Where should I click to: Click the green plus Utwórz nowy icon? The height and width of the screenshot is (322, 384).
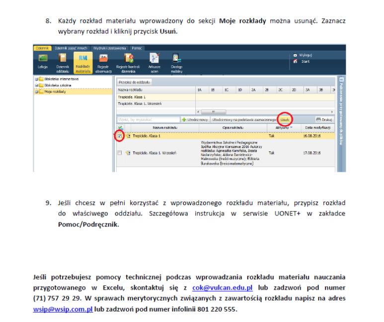point(184,119)
